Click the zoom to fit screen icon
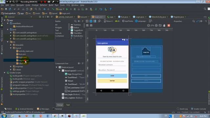Image resolution: width=210 pixels, height=118 pixels. click(160, 26)
